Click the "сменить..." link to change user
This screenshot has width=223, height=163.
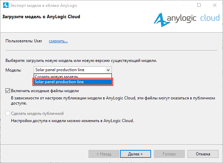pos(58,41)
